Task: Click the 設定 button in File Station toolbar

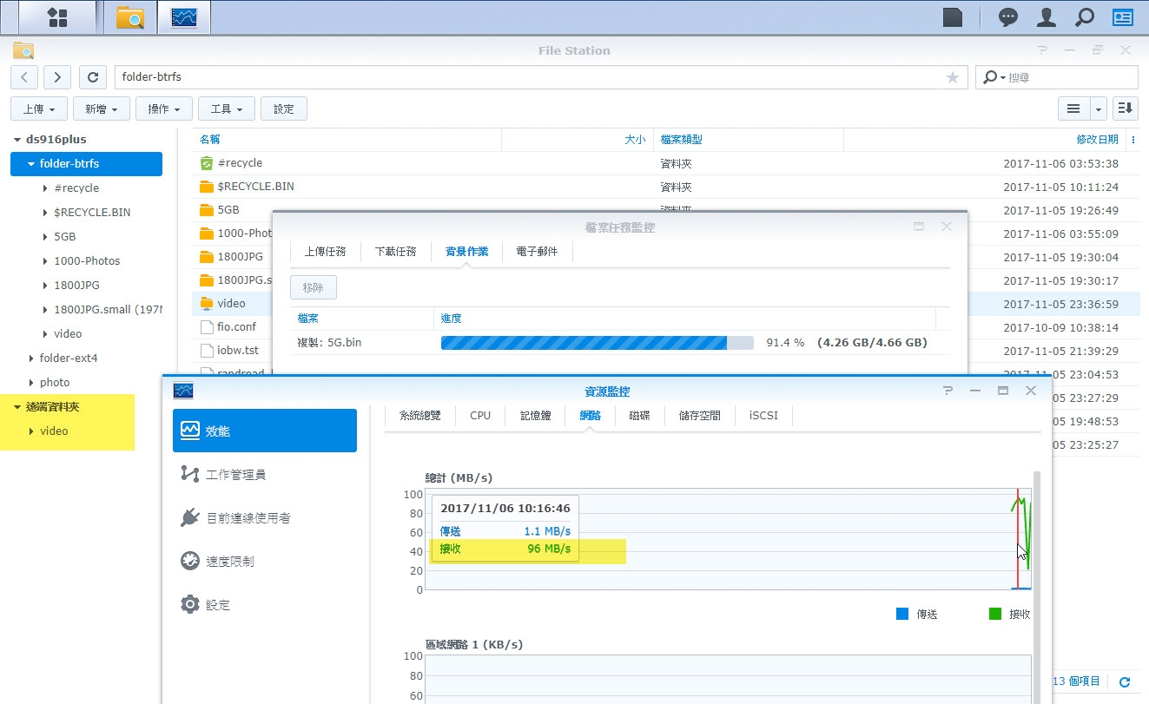Action: (x=284, y=109)
